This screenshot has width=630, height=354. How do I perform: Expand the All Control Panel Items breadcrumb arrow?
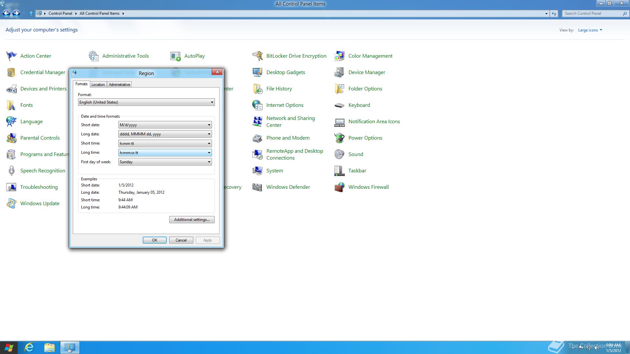(123, 13)
